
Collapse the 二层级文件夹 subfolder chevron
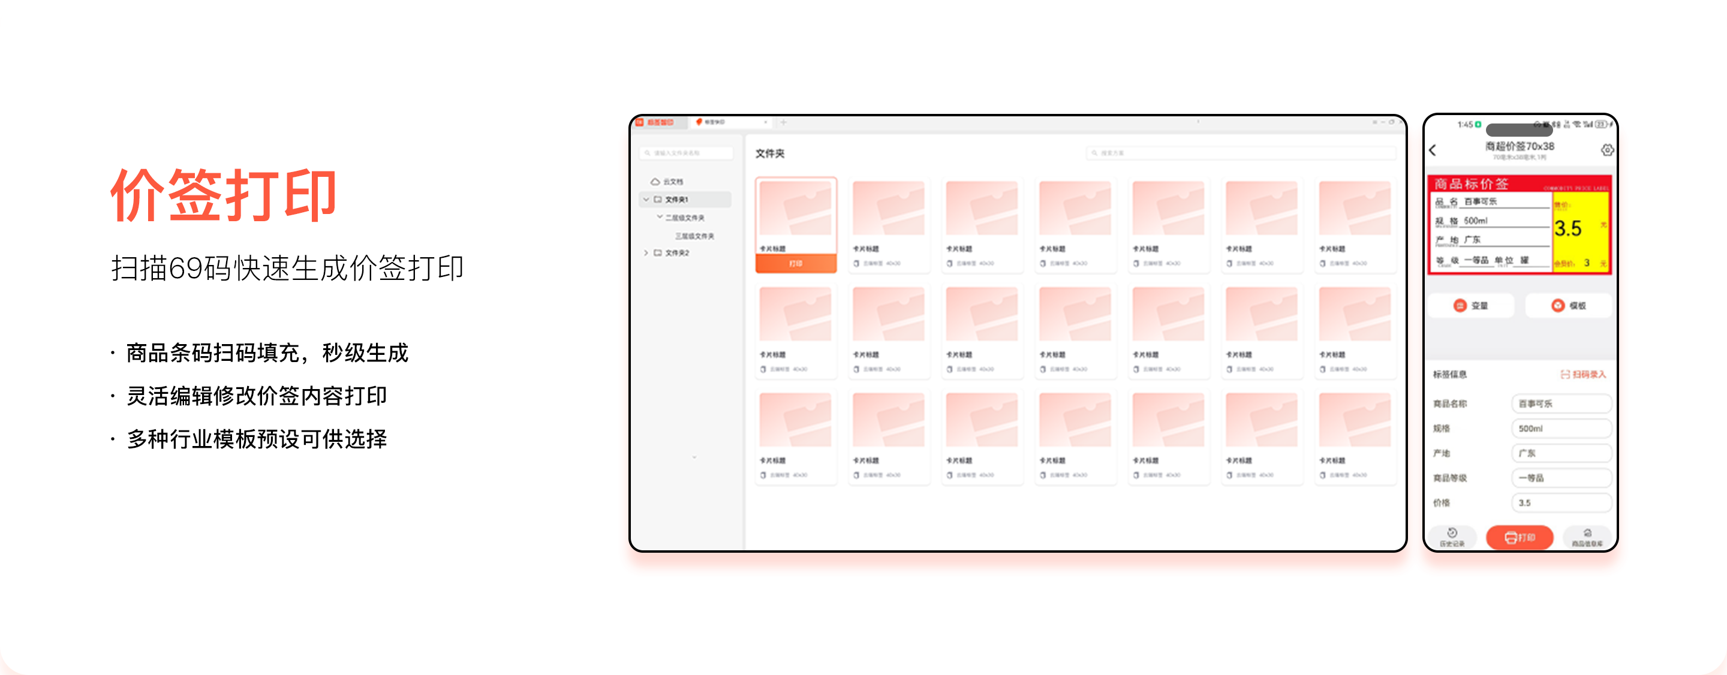pyautogui.click(x=660, y=217)
